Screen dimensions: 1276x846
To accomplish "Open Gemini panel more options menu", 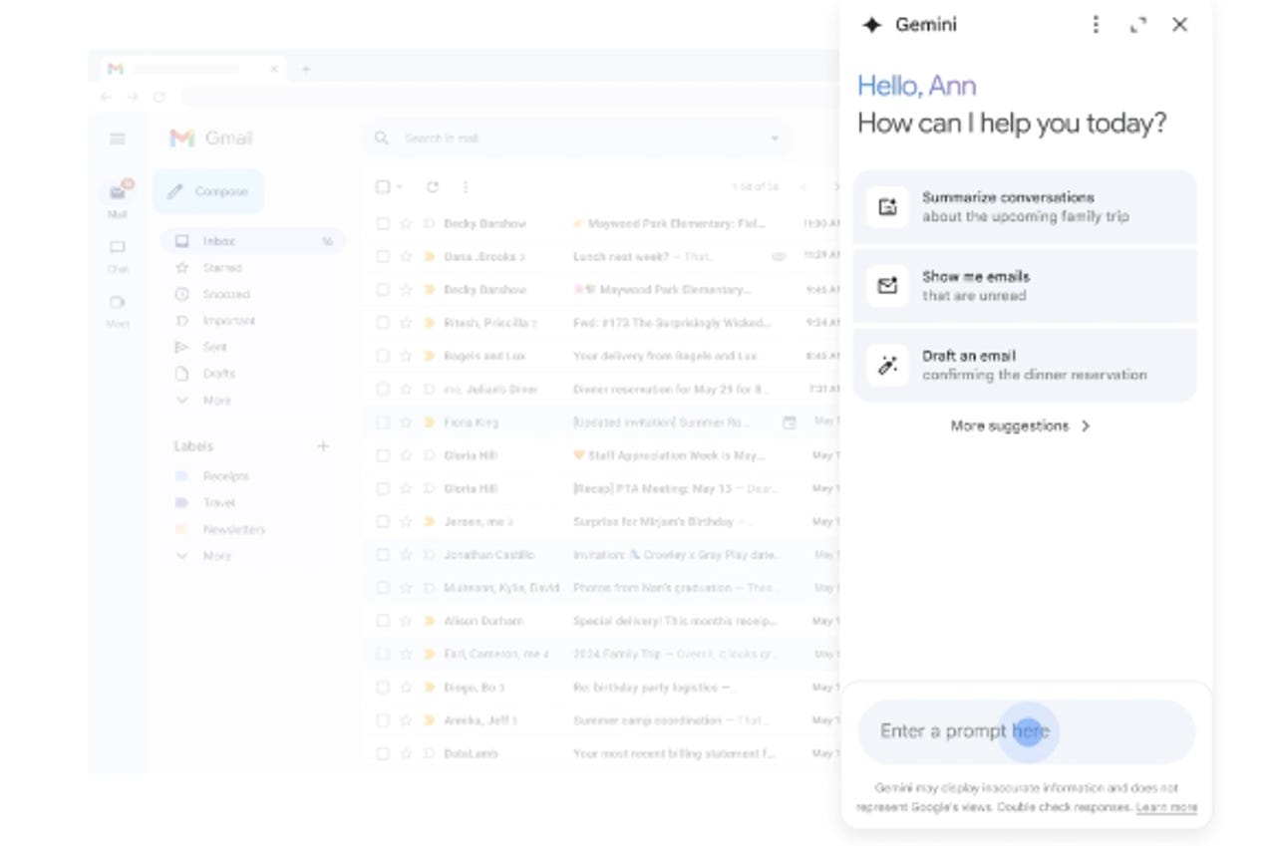I will click(x=1096, y=25).
